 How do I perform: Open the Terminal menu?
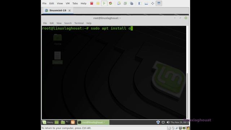point(79,23)
